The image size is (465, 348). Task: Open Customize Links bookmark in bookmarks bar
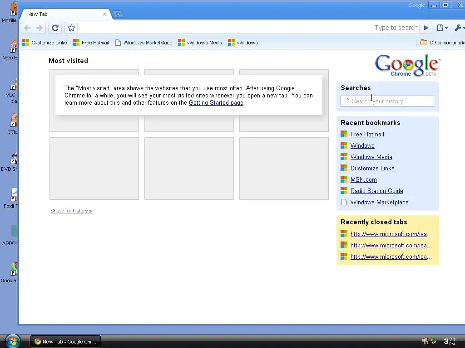click(x=45, y=43)
